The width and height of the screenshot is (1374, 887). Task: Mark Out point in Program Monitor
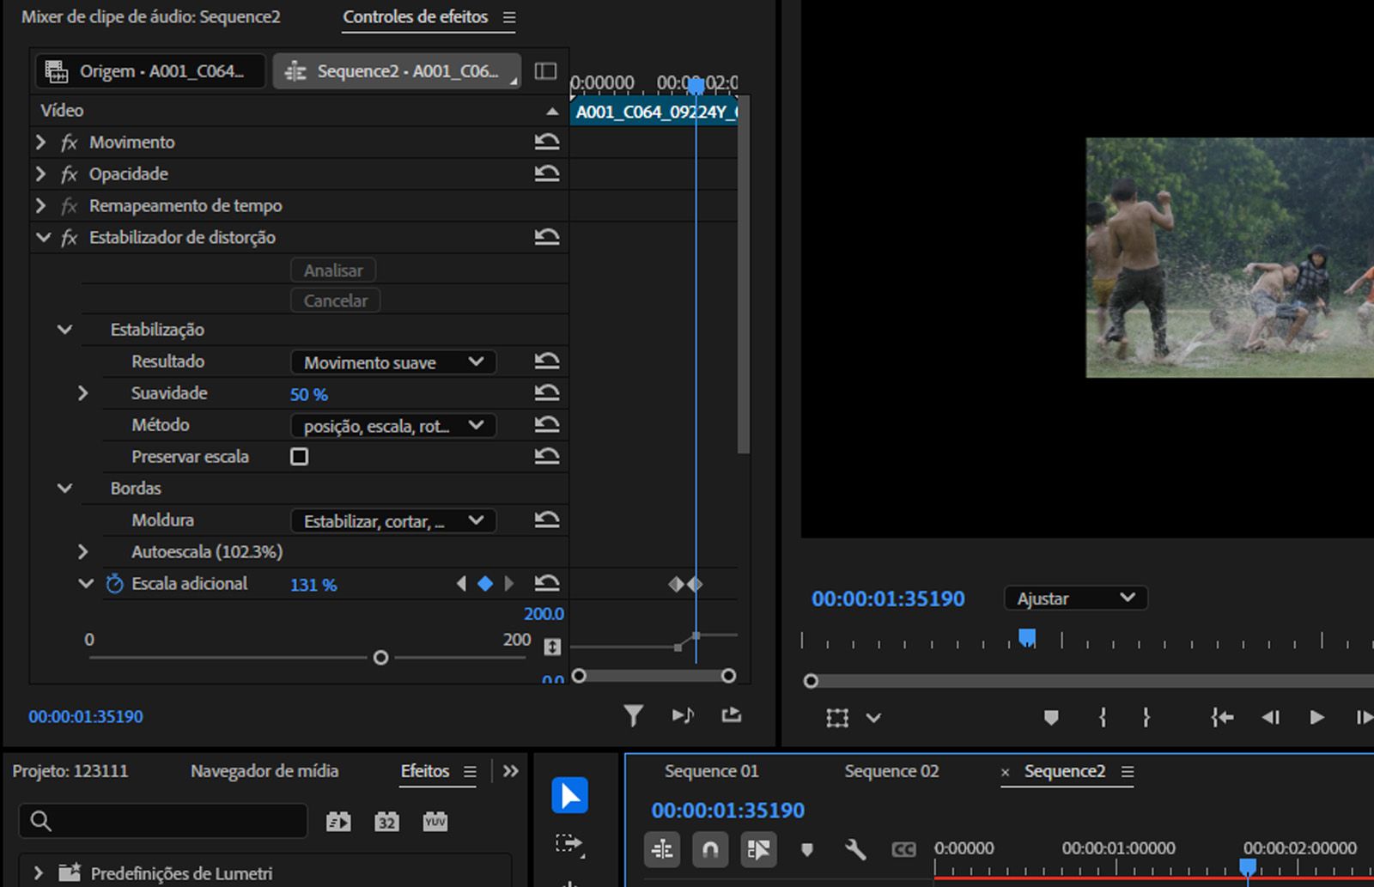[x=1146, y=718]
